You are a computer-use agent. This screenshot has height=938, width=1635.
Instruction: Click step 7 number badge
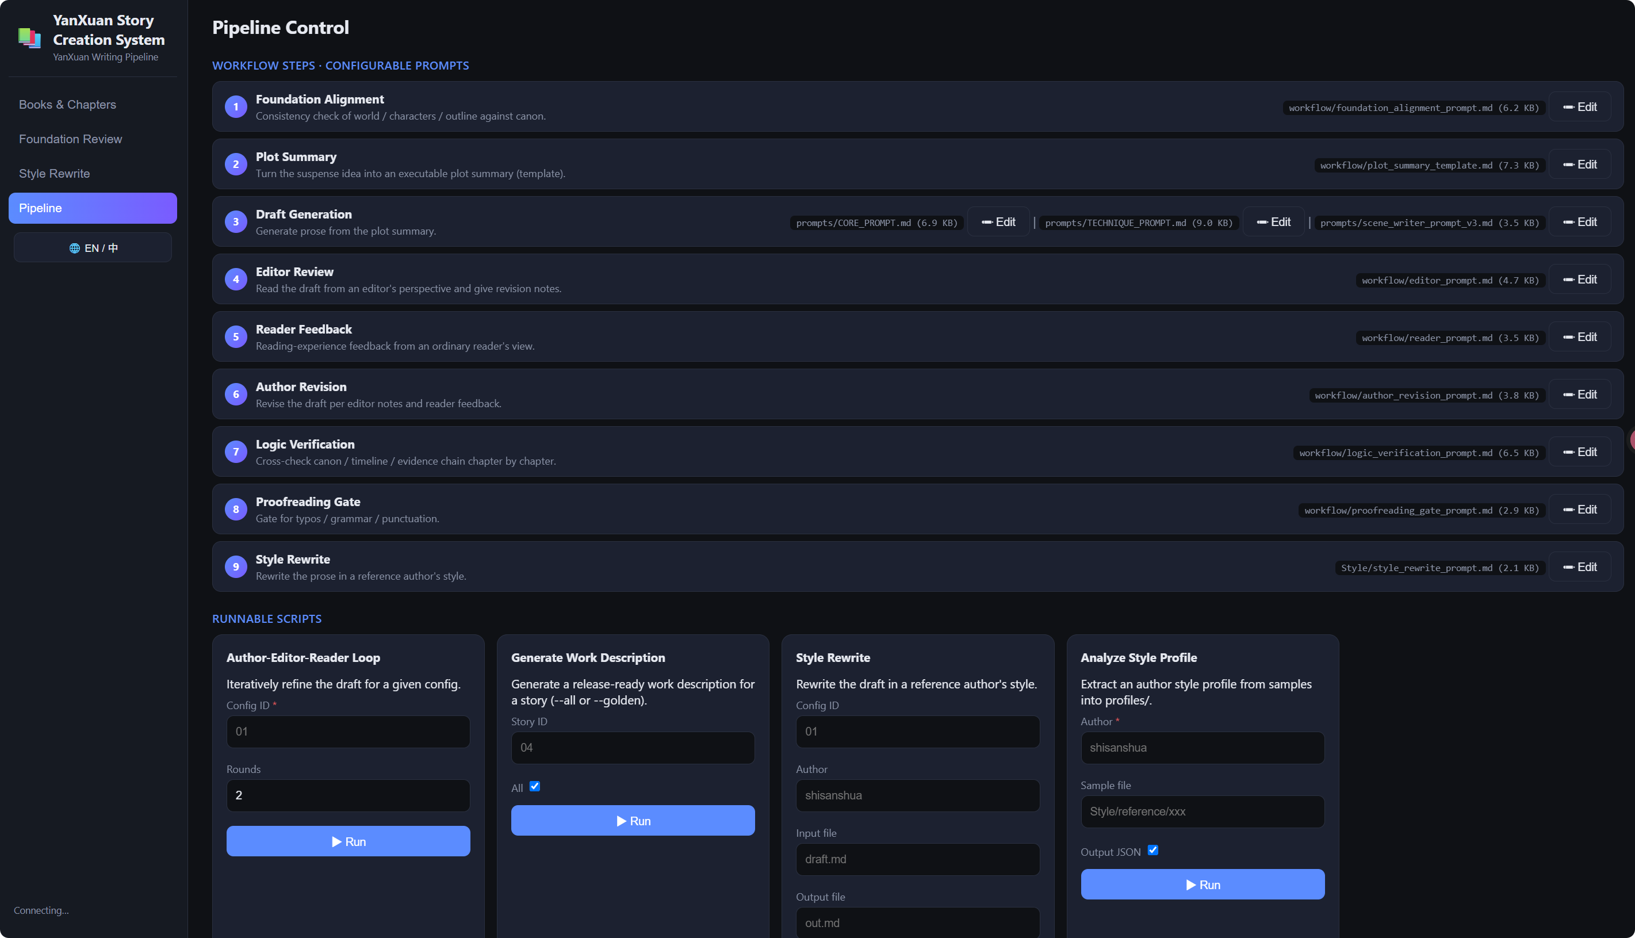[x=236, y=451]
